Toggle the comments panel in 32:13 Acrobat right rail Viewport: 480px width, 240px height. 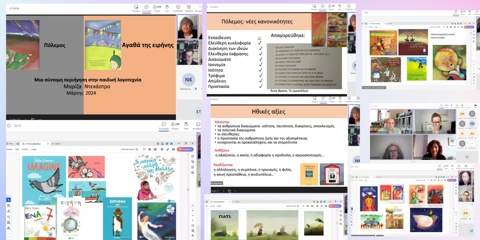pyautogui.click(x=193, y=162)
